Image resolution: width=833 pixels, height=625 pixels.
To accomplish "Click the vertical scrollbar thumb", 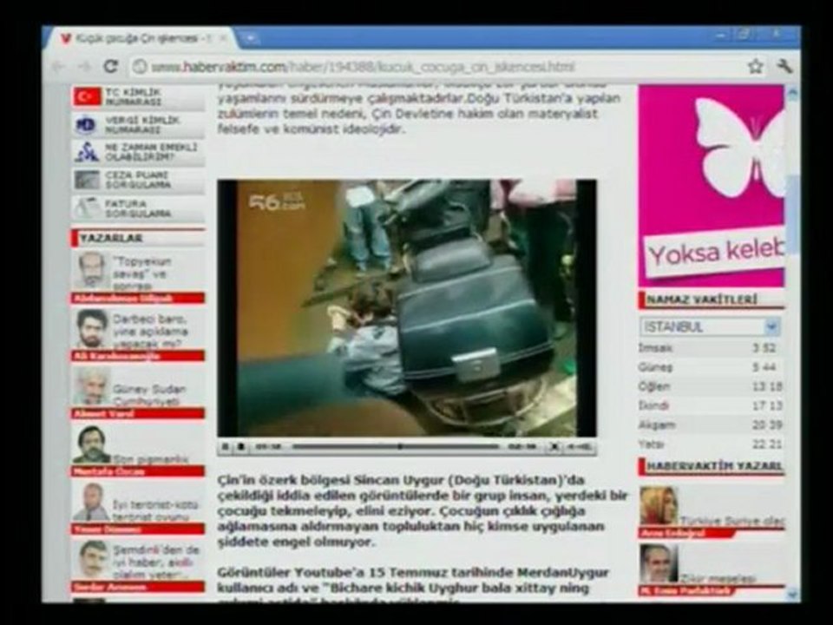I will [x=793, y=214].
